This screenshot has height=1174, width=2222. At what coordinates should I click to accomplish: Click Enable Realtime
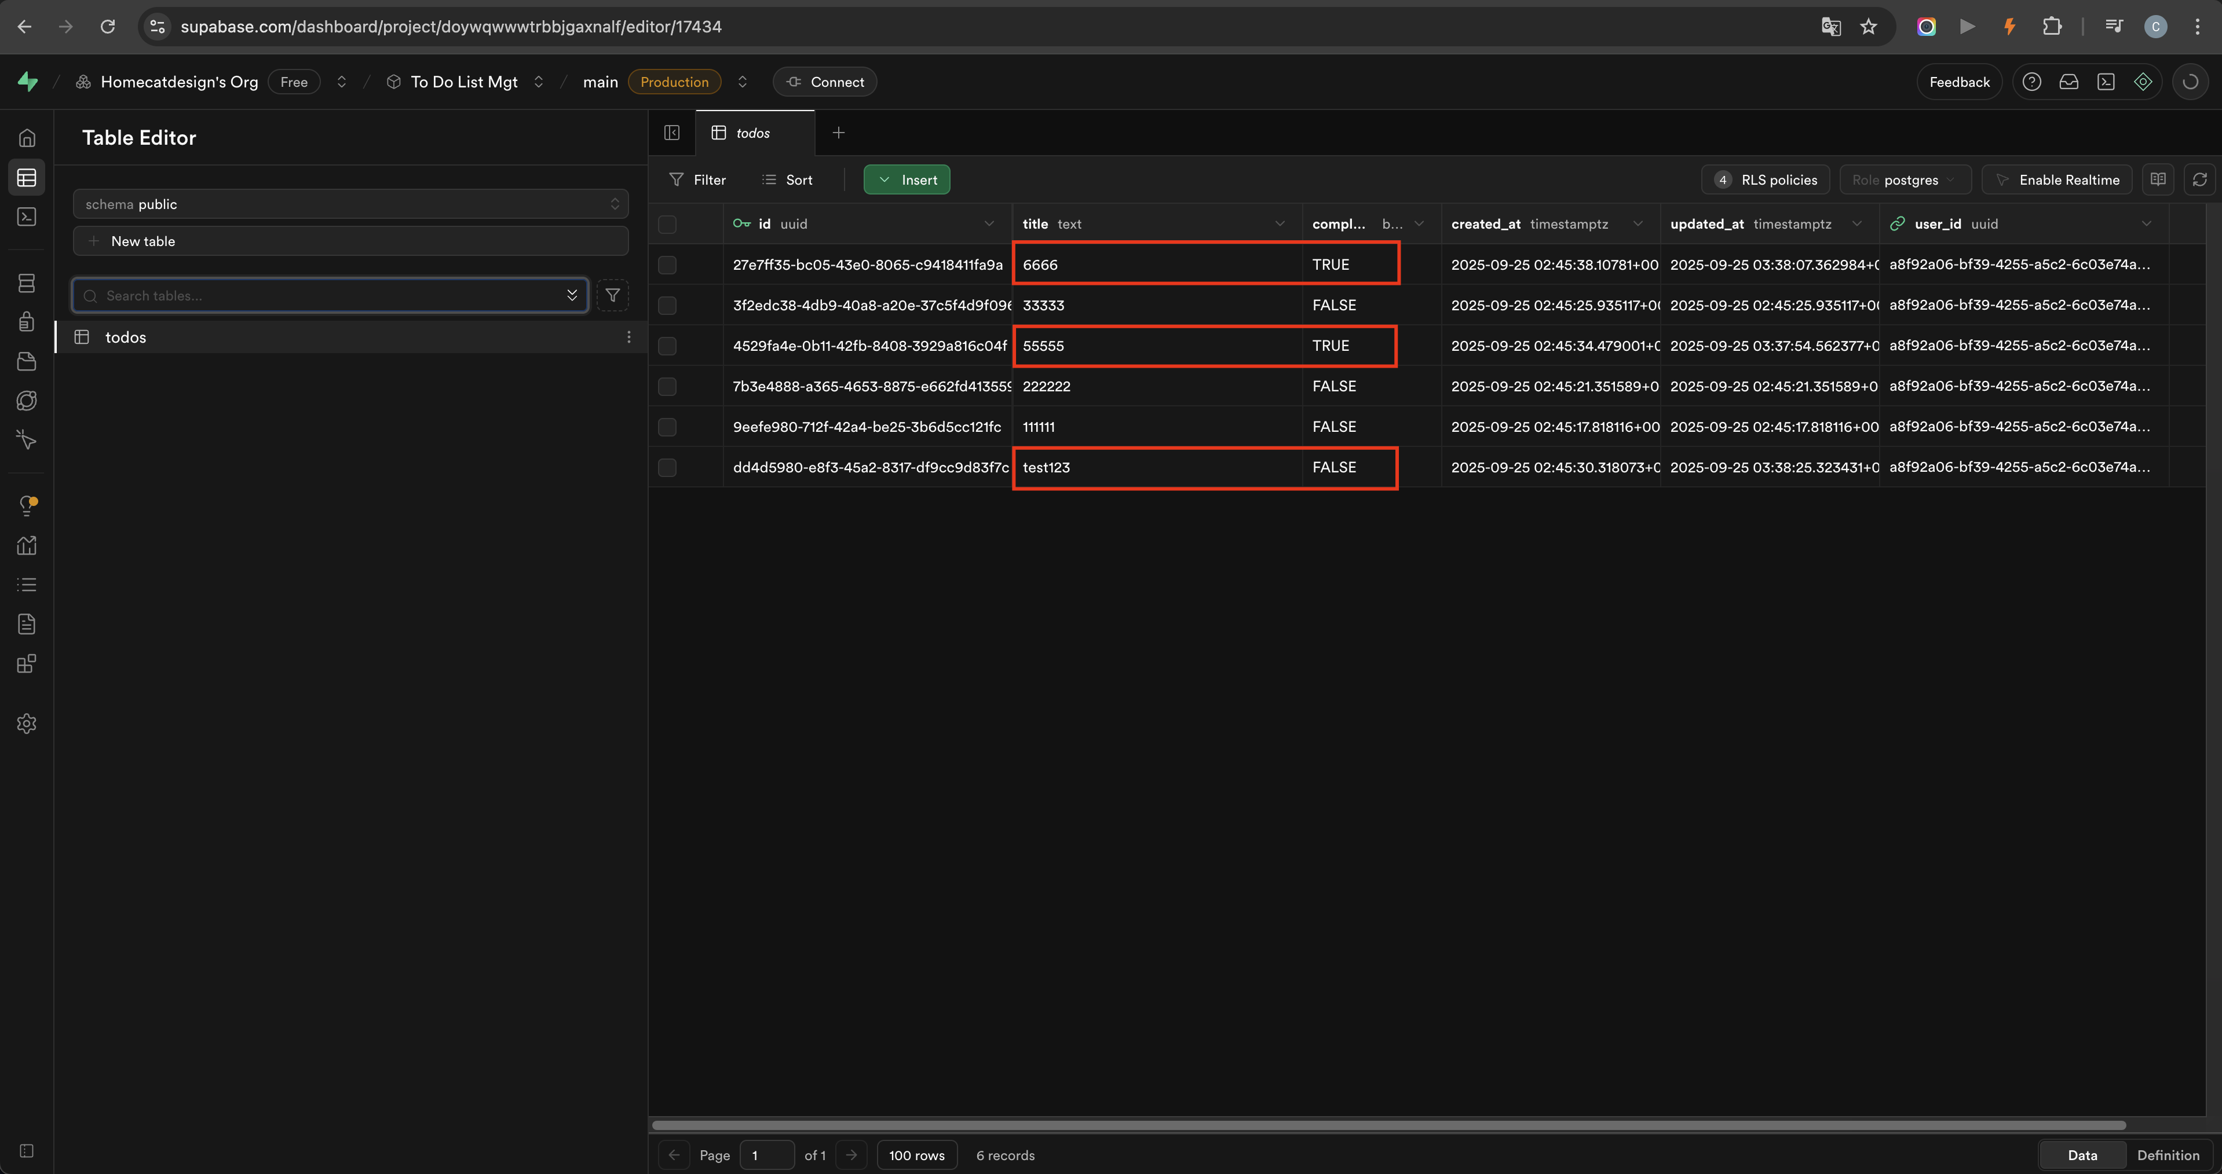(x=2056, y=179)
